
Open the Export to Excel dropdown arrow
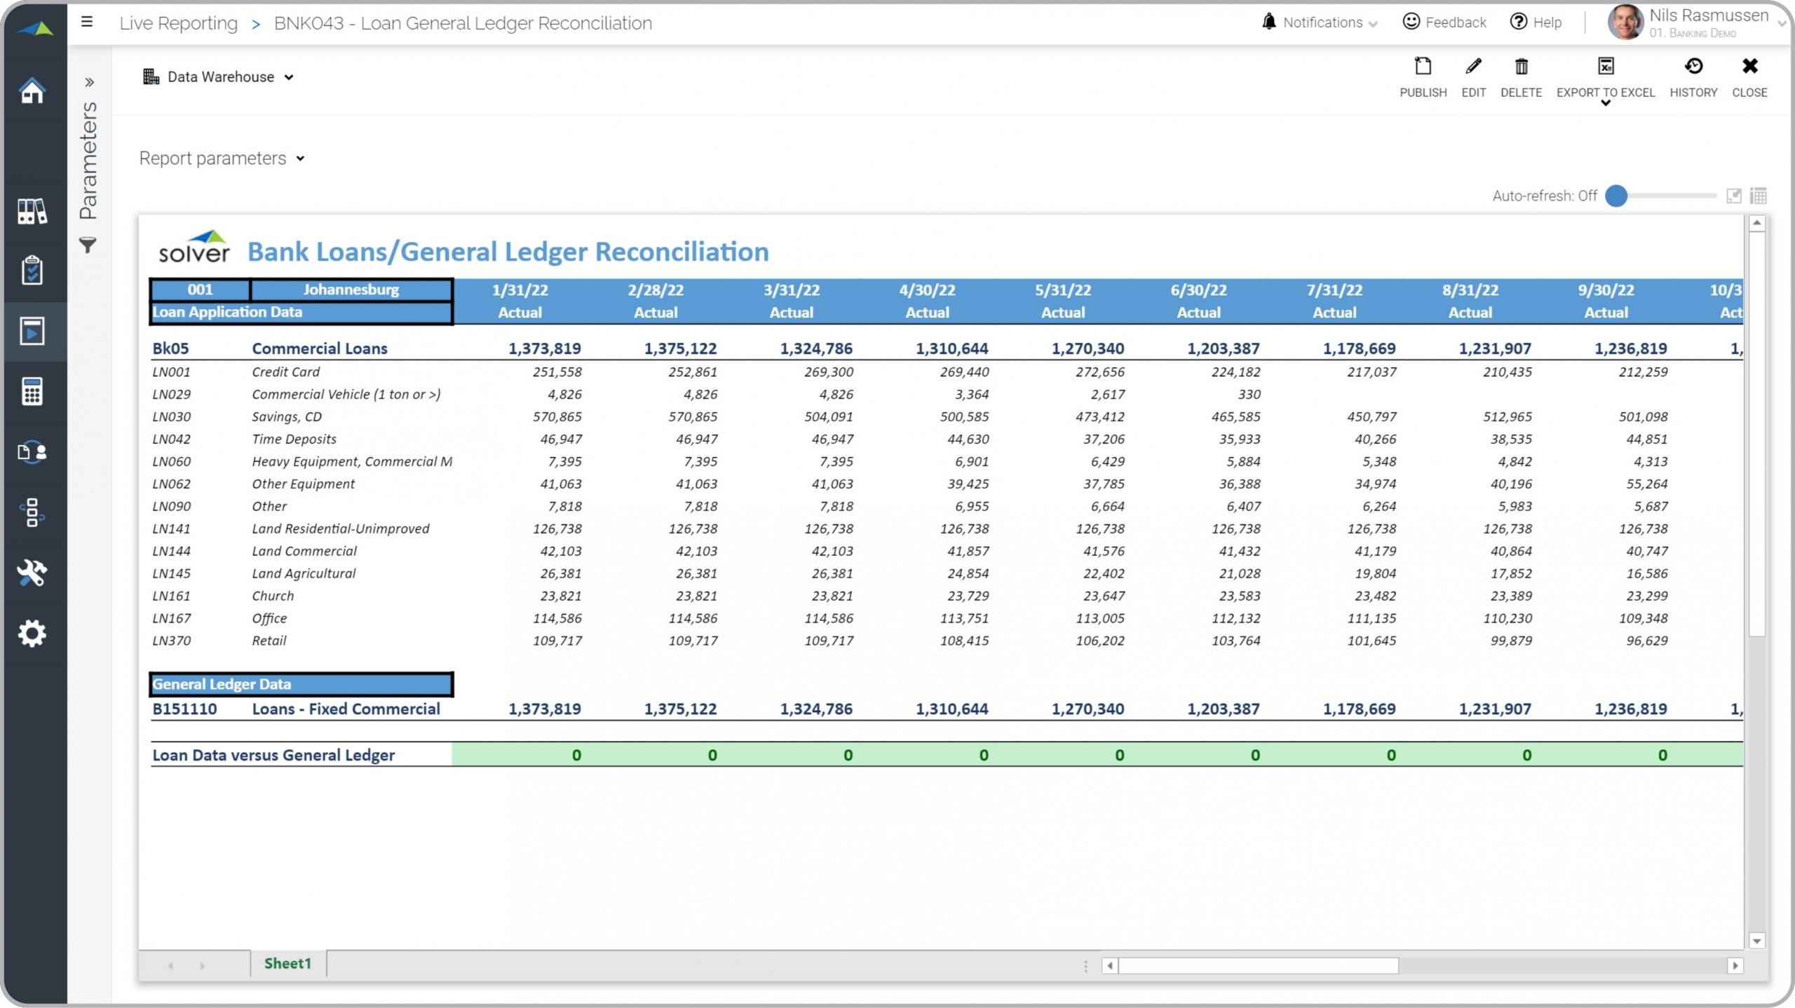[1605, 104]
